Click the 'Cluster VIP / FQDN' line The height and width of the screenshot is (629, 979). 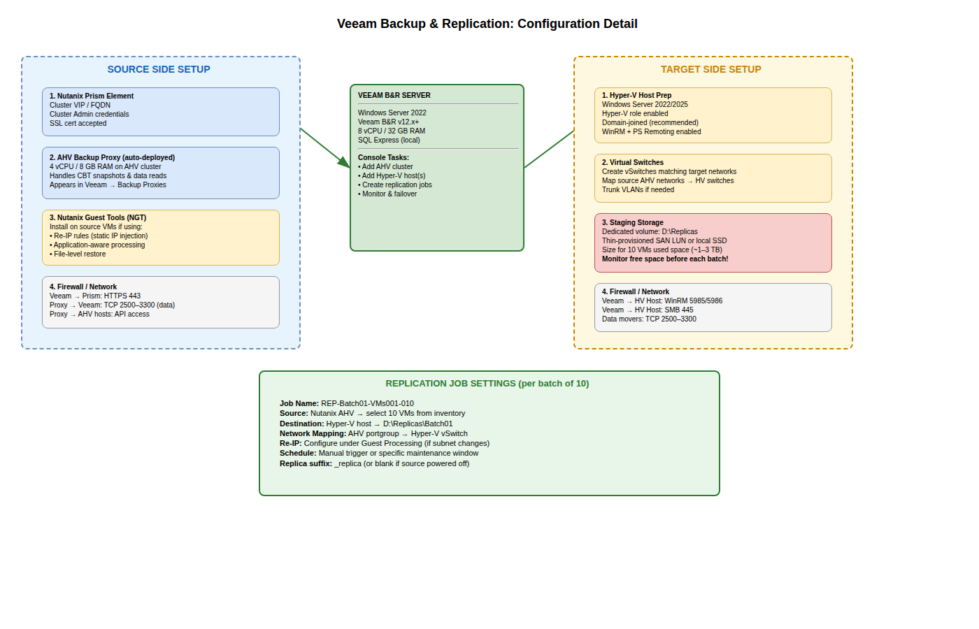tap(80, 105)
